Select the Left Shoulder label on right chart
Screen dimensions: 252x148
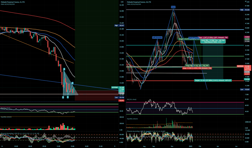coord(157,37)
